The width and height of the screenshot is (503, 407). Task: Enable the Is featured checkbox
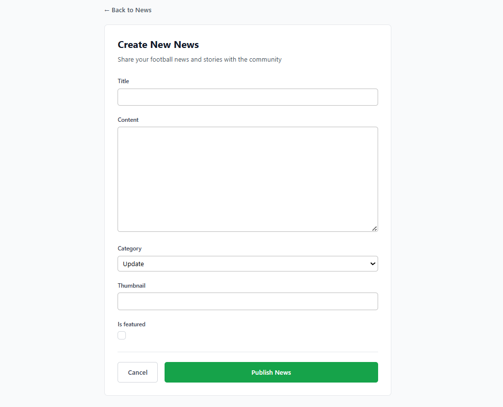pyautogui.click(x=122, y=335)
